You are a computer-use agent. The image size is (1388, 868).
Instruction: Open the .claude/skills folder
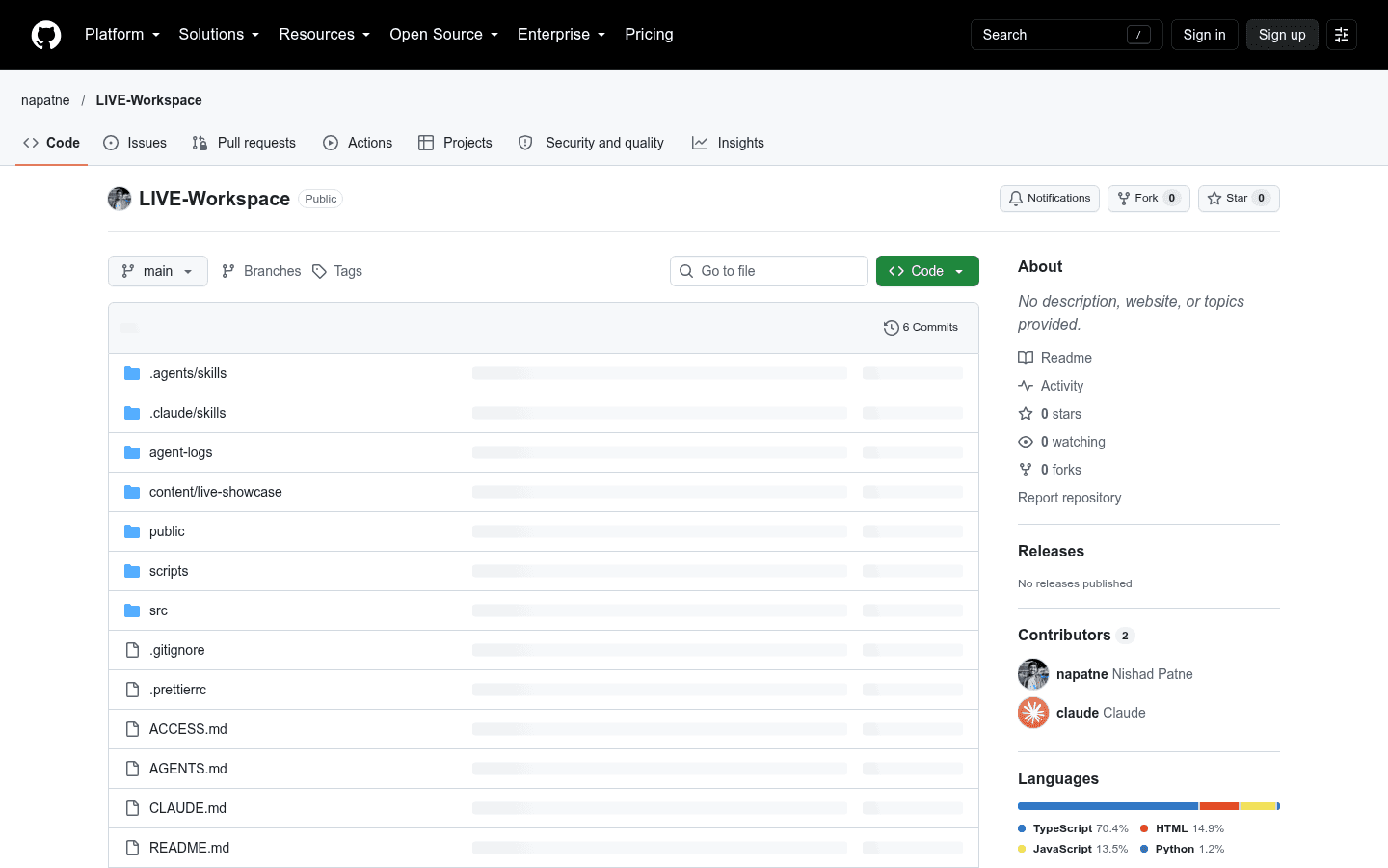click(187, 413)
